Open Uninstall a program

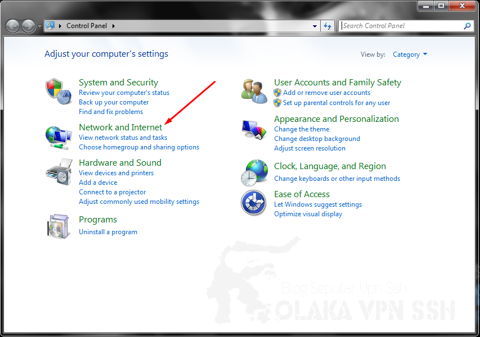pyautogui.click(x=108, y=231)
